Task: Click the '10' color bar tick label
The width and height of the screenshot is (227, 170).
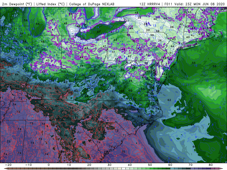Action: (x=69, y=165)
